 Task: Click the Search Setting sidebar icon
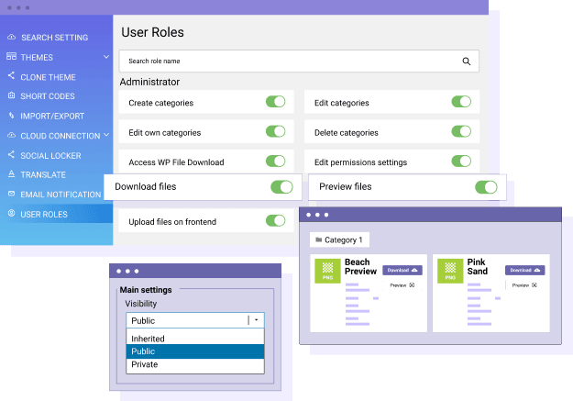(11, 38)
